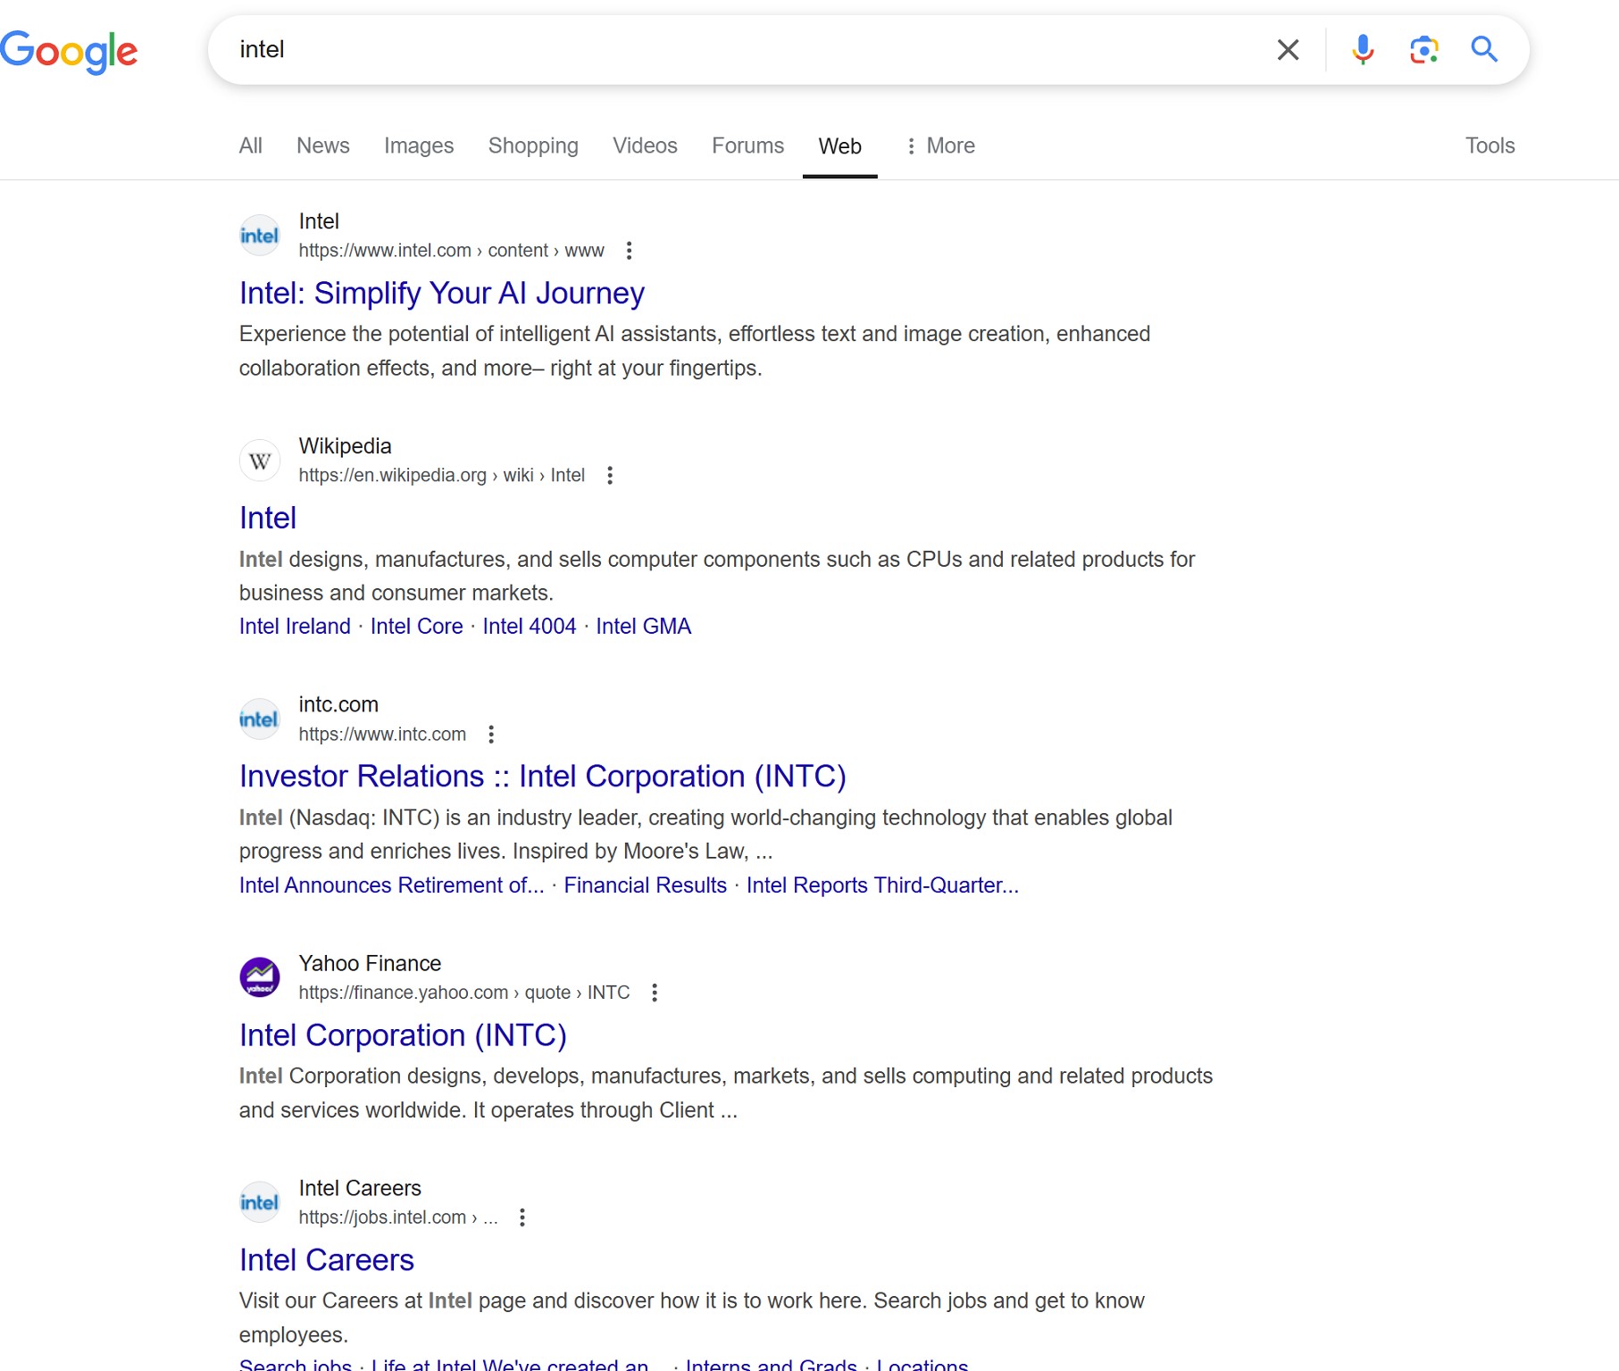The height and width of the screenshot is (1371, 1619).
Task: Click the 'Yahoo Finance' site name
Action: tap(370, 964)
